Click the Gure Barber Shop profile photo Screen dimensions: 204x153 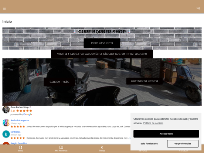(6, 109)
